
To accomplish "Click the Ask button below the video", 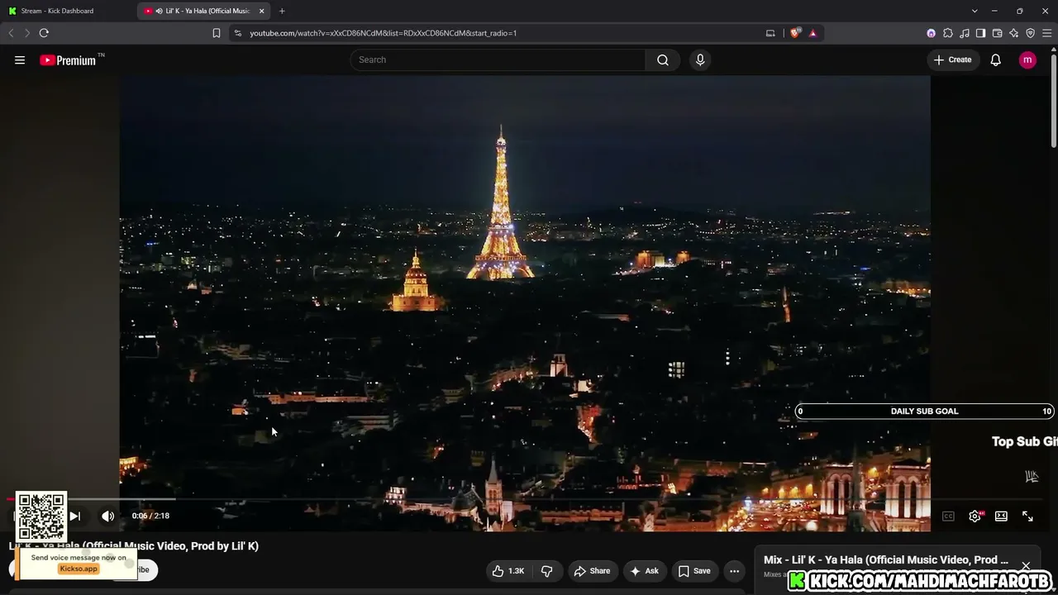I will 644,571.
